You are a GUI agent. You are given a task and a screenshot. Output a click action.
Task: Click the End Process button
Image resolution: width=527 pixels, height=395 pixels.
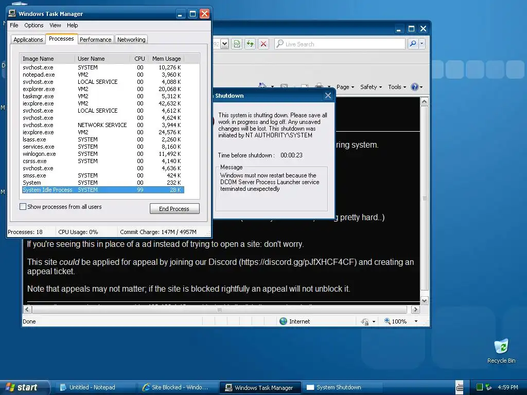[x=174, y=209]
